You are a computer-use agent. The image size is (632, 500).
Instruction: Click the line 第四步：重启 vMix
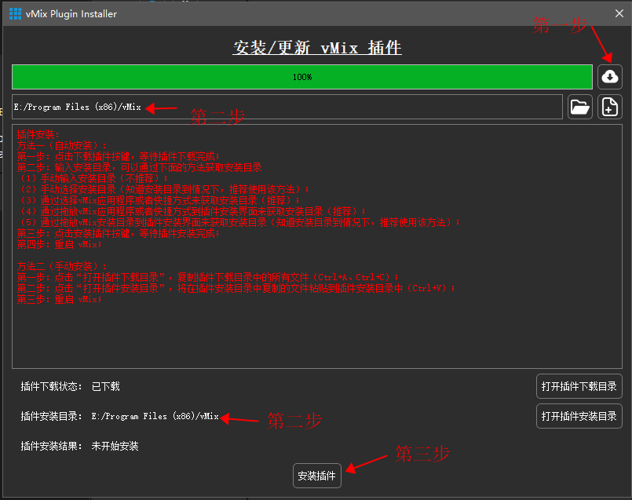[x=59, y=244]
